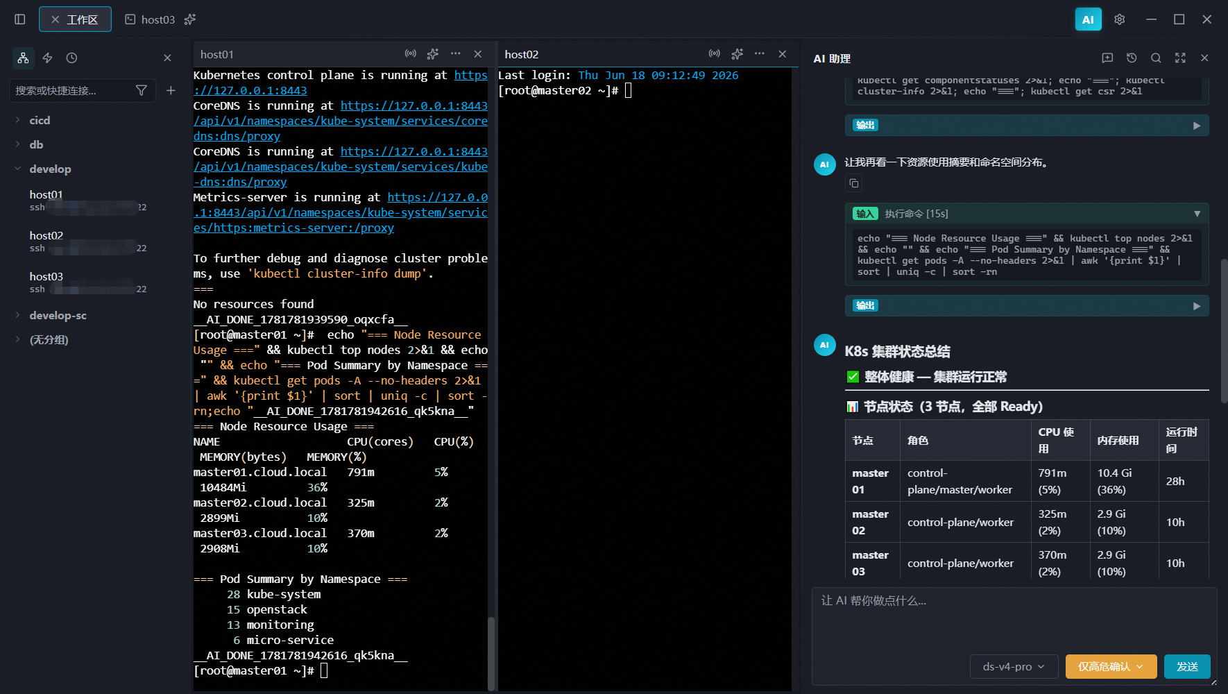Select the host01 pane tab title
This screenshot has width=1228, height=694.
coord(217,54)
